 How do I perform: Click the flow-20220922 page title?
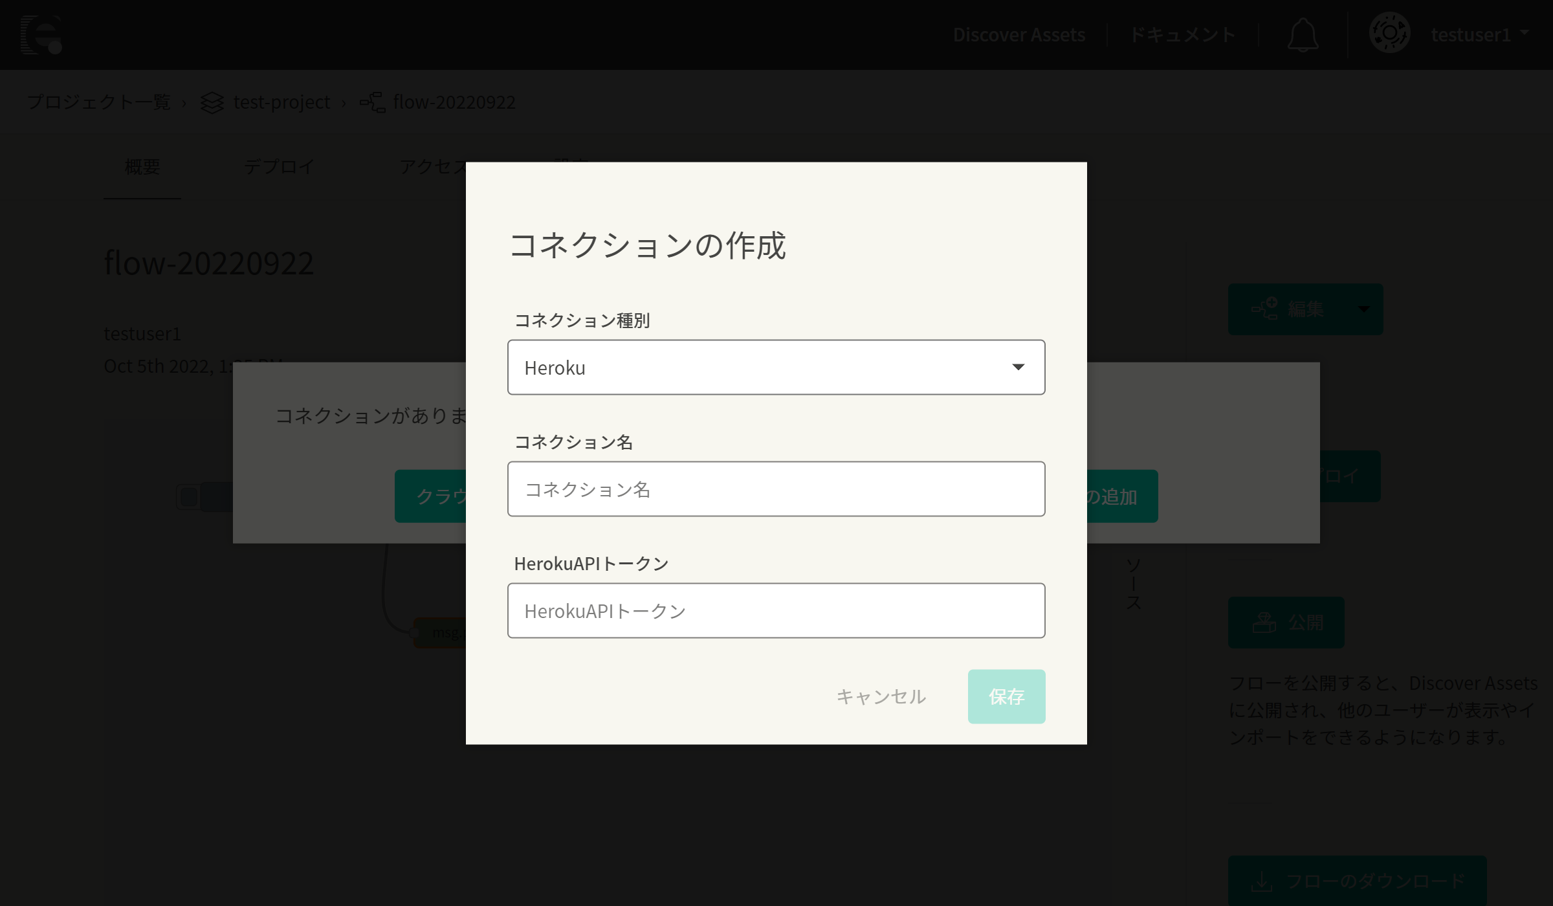pos(209,263)
